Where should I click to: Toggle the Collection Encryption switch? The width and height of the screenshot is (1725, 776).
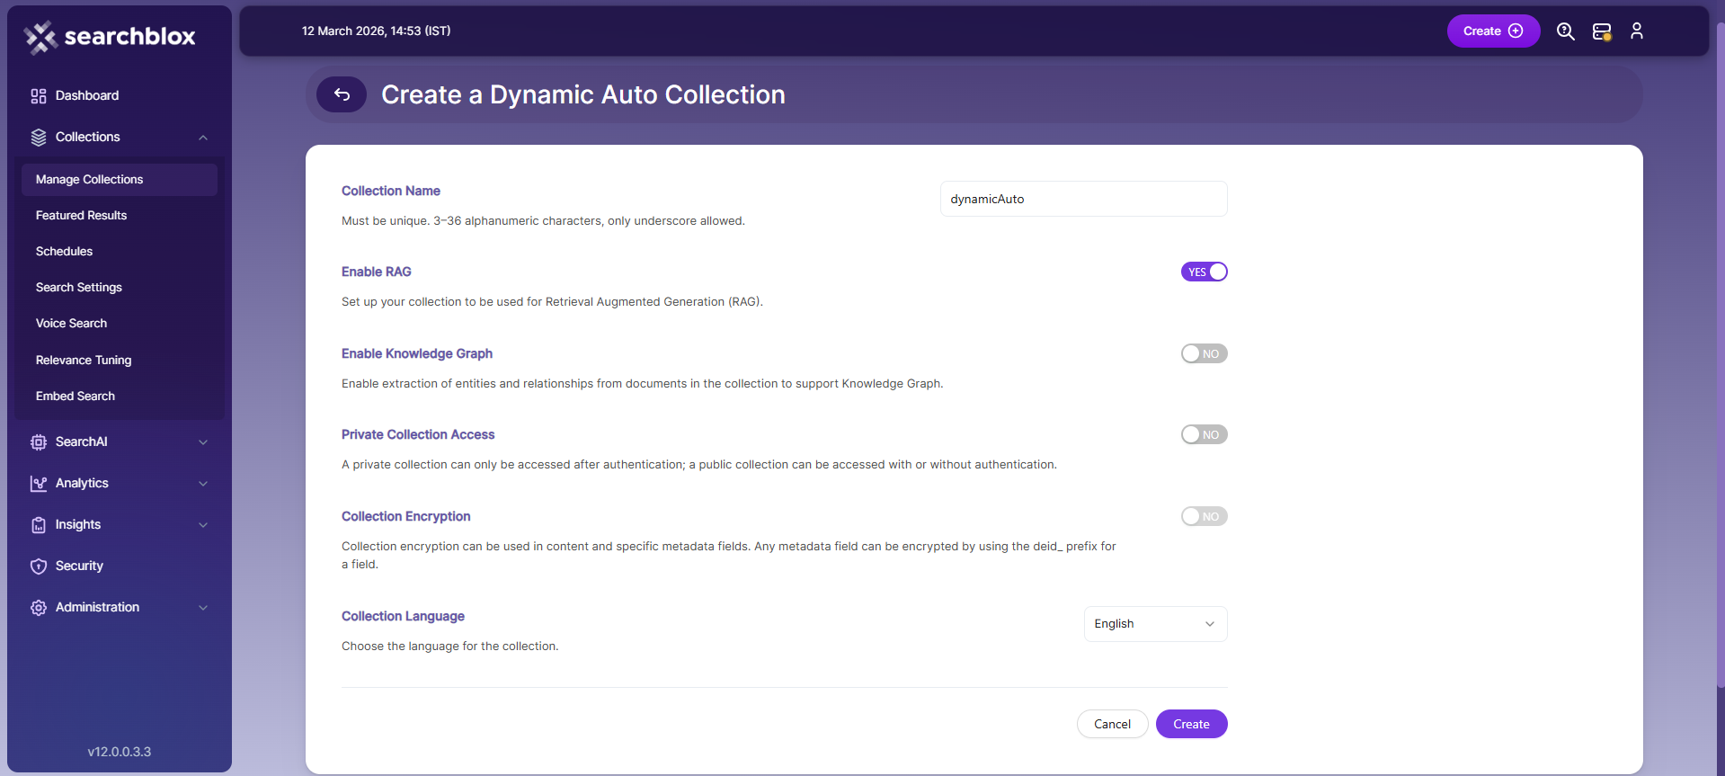(x=1205, y=516)
